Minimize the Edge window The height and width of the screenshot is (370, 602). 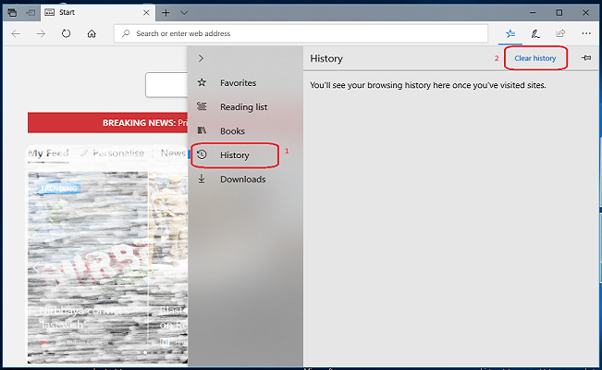533,12
